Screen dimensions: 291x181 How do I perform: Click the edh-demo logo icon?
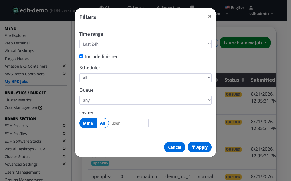[x=15, y=10]
